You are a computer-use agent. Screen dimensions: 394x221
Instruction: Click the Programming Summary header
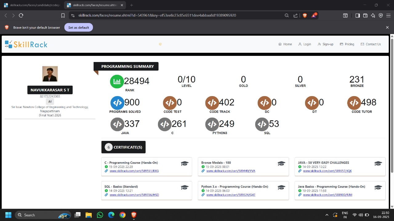pyautogui.click(x=126, y=66)
